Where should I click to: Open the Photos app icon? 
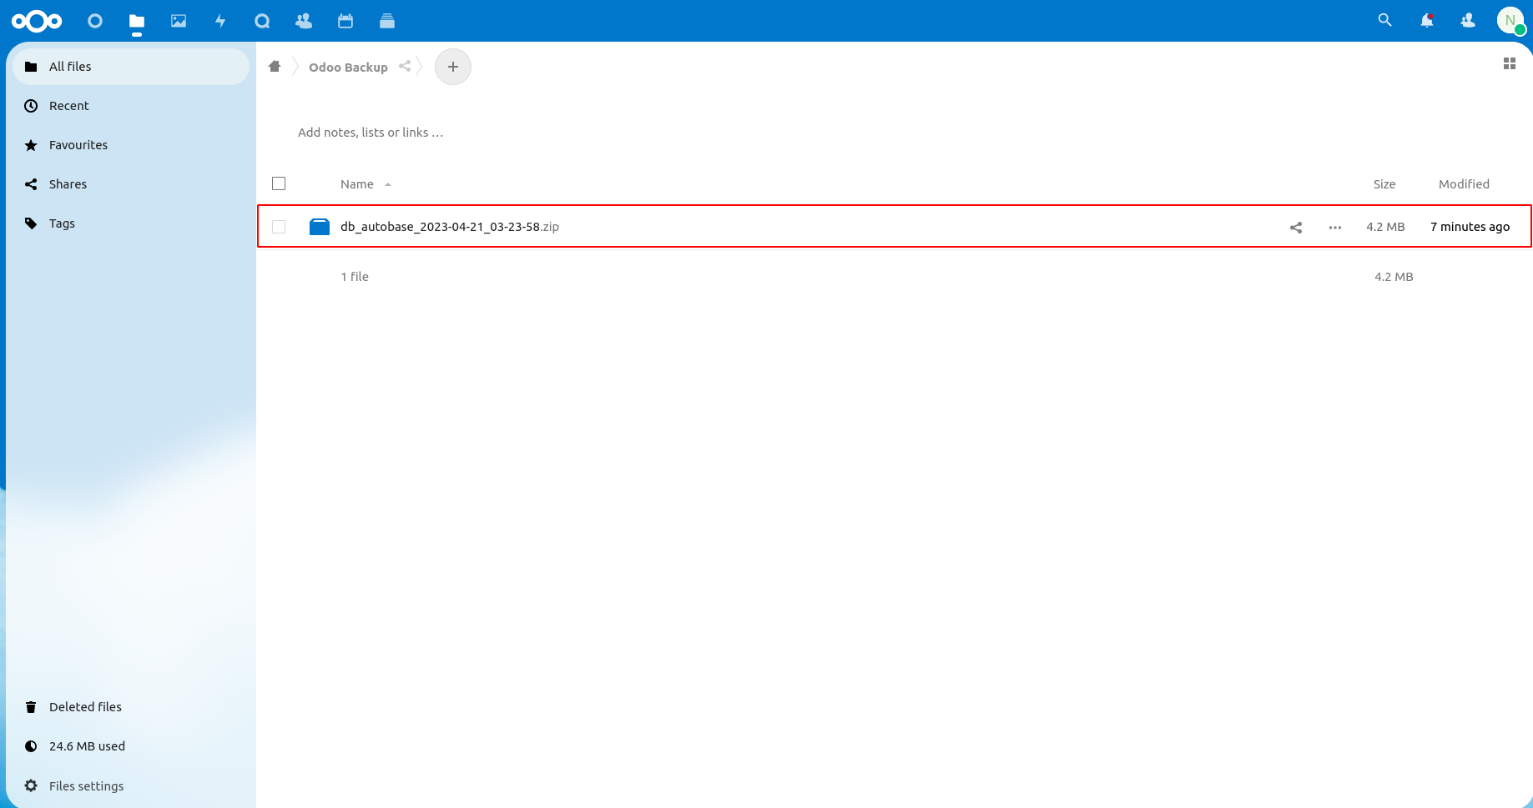click(x=179, y=21)
